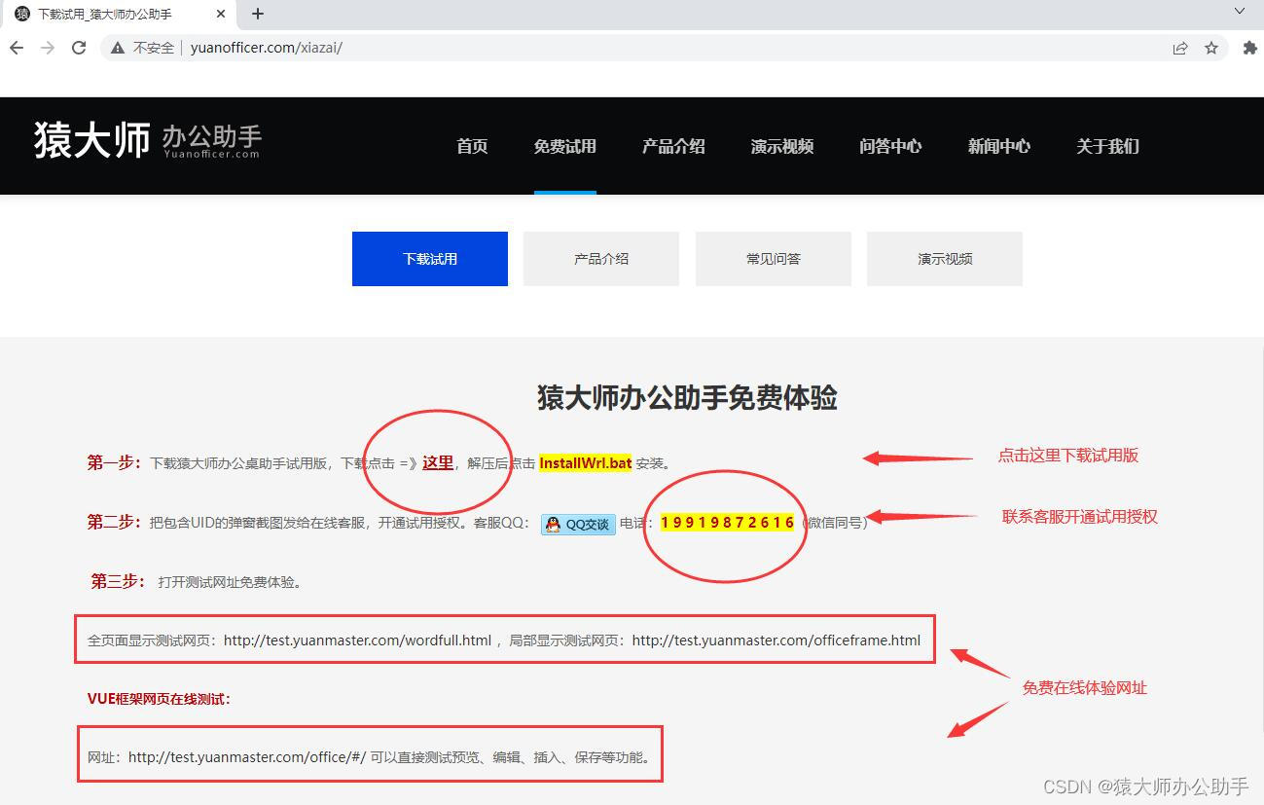1264x805 pixels.
Task: Click the 第三步 step label
Action: pos(118,581)
